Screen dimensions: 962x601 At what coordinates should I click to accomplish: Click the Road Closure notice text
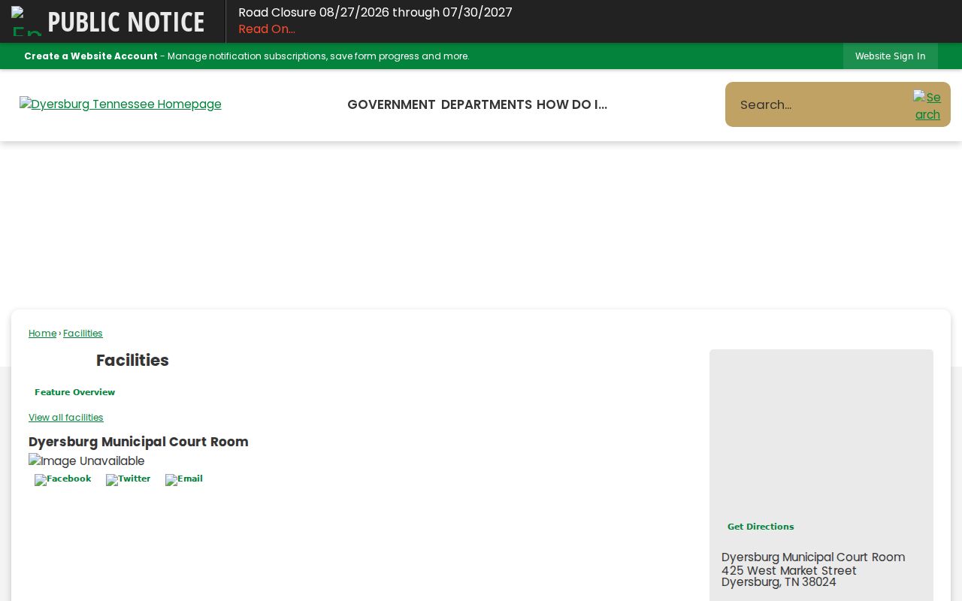click(x=375, y=13)
